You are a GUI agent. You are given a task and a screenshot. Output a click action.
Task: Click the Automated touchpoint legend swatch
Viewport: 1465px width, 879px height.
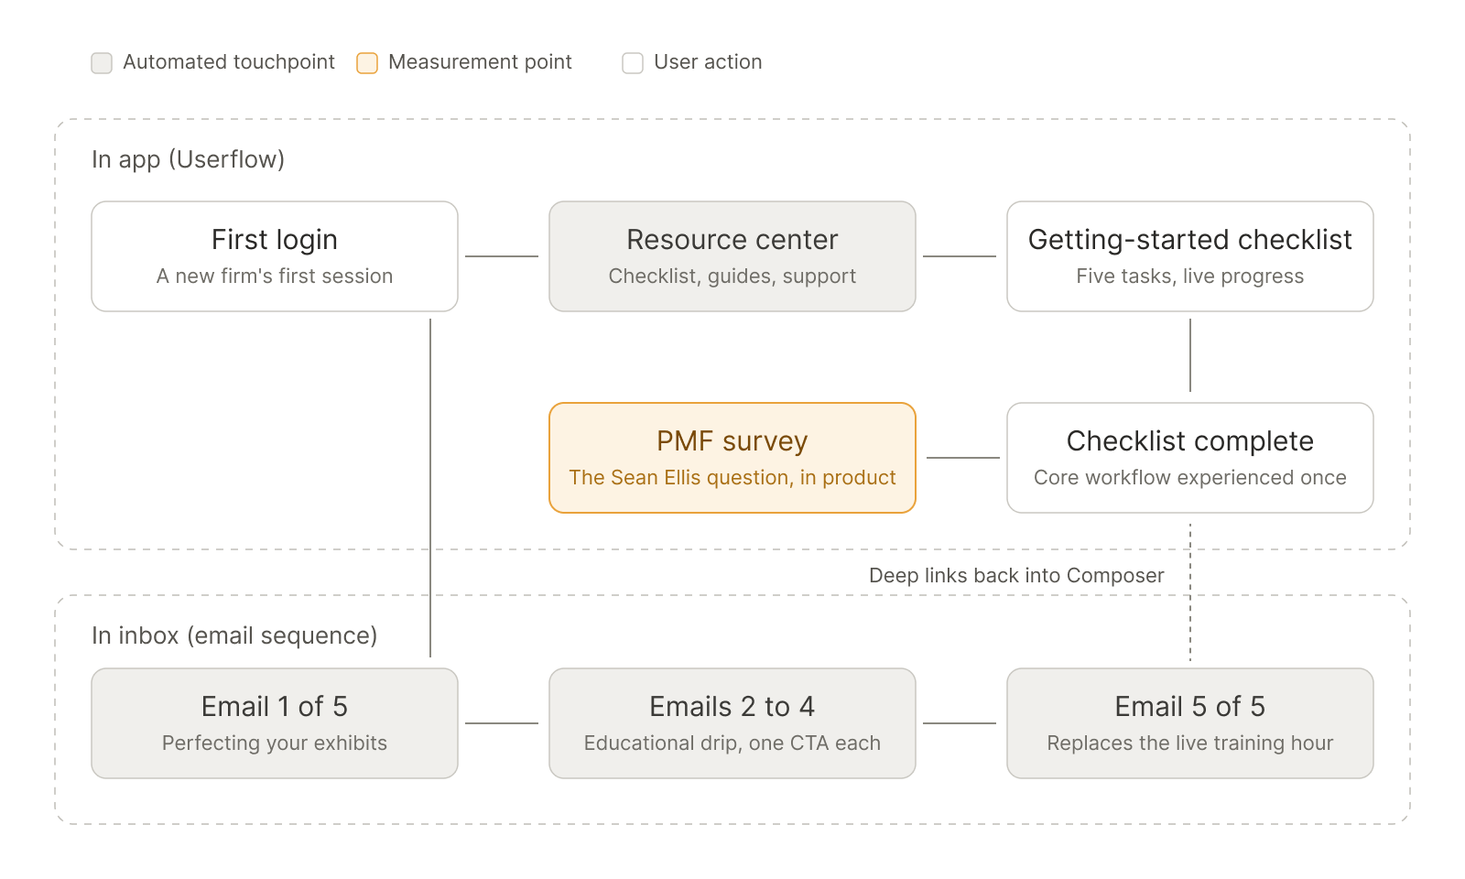tap(102, 63)
